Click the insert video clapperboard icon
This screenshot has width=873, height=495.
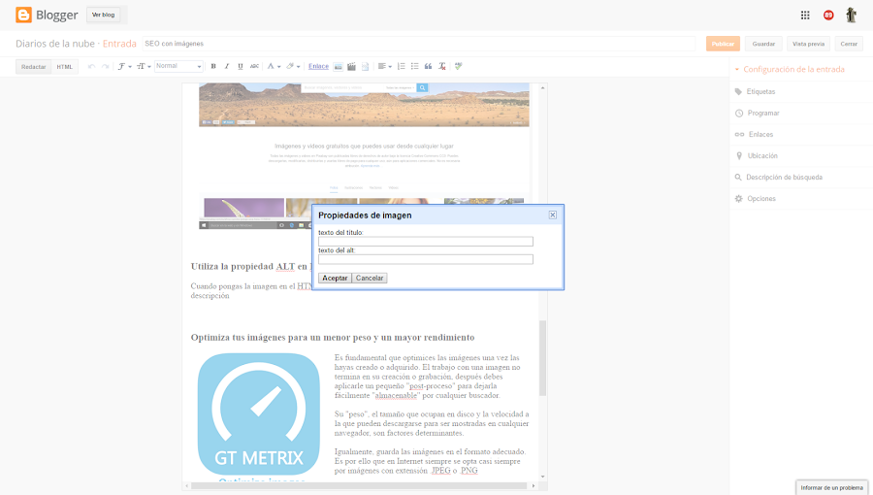point(351,66)
